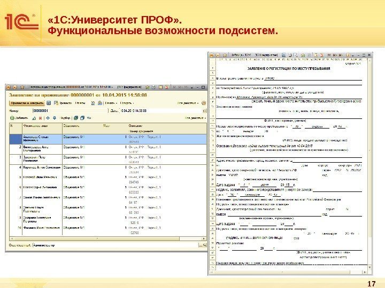Click the 'Провести' toolbar button
This screenshot has height=288, width=385.
point(63,103)
